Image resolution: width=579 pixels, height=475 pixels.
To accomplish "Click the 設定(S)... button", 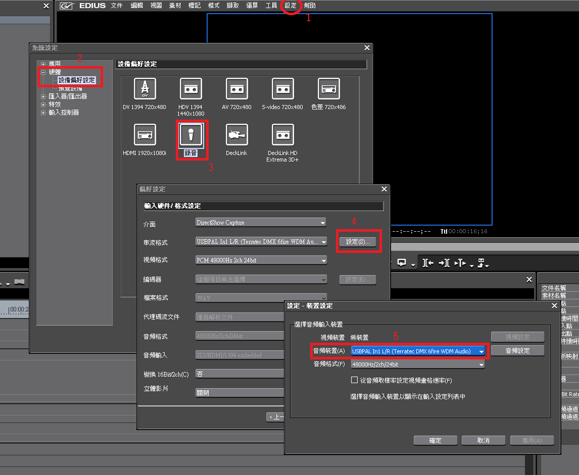I will tap(358, 242).
